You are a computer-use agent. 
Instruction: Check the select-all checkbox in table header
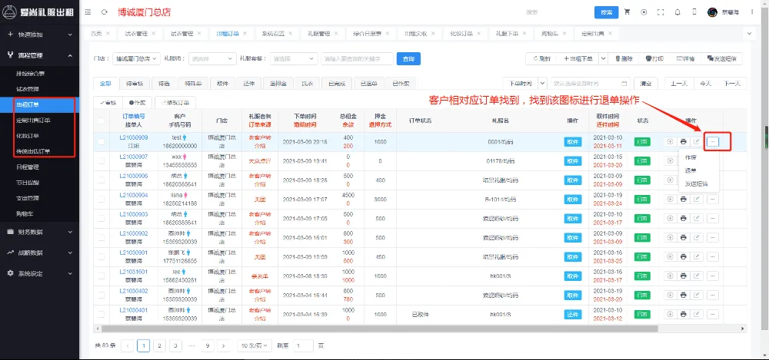pos(101,121)
